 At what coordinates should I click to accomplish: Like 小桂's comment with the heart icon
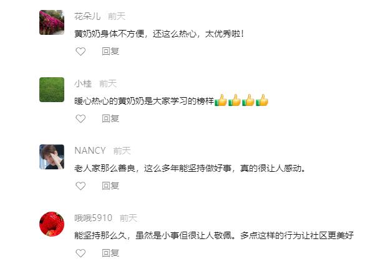coord(80,119)
